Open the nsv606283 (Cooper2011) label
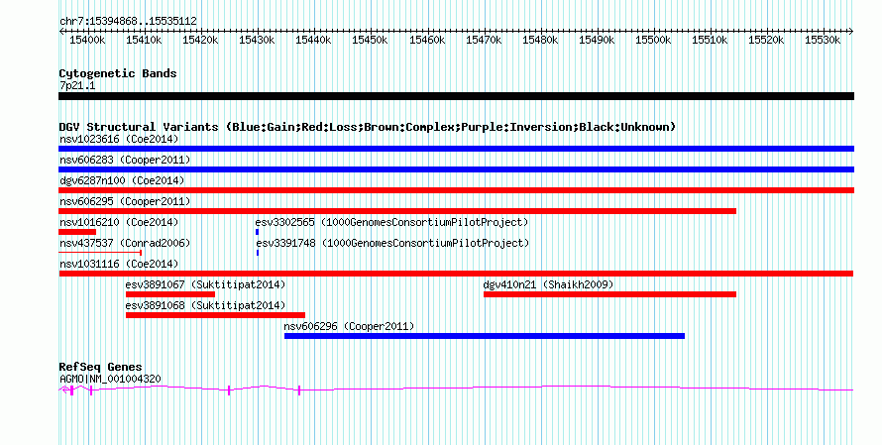The image size is (882, 445). coord(125,160)
